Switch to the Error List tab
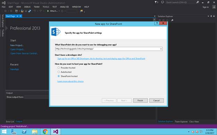Screen dimensions: 217x135 click(10, 121)
